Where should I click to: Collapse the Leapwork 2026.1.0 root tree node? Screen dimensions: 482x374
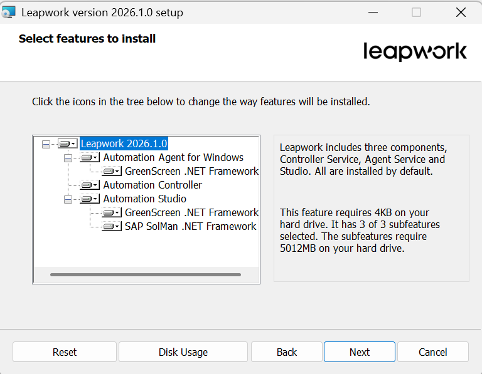click(x=46, y=144)
